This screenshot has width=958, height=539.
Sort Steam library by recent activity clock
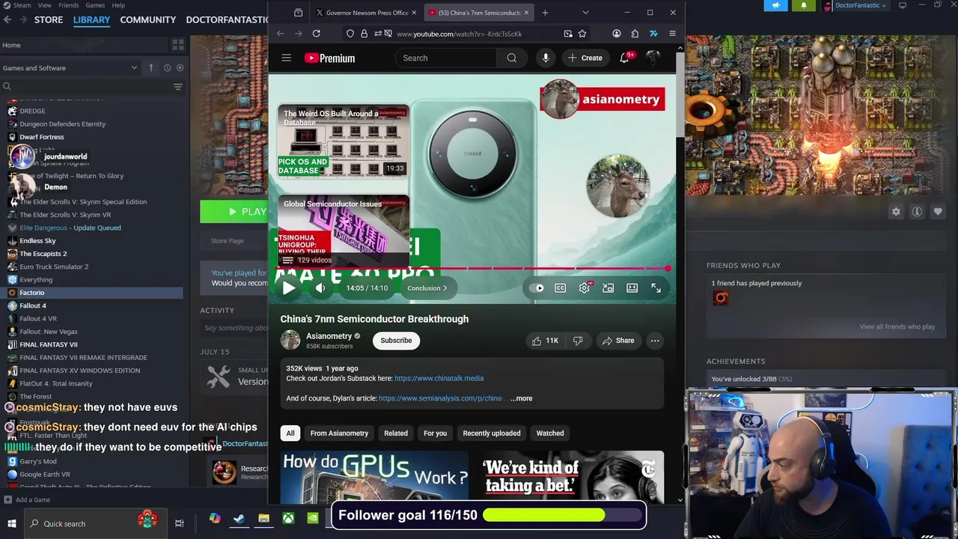[x=167, y=68]
